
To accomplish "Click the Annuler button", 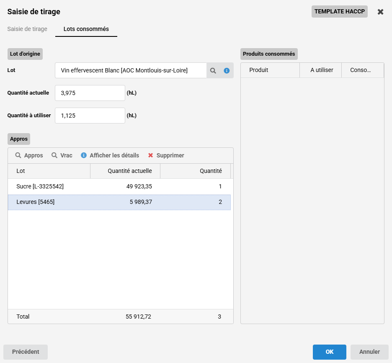I will click(369, 352).
